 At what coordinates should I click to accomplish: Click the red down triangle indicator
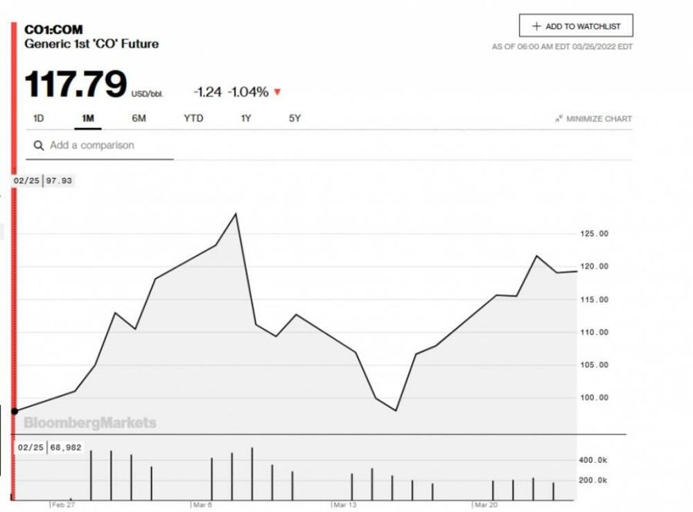(278, 92)
